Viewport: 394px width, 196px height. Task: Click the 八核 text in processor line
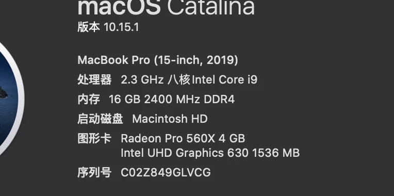178,80
